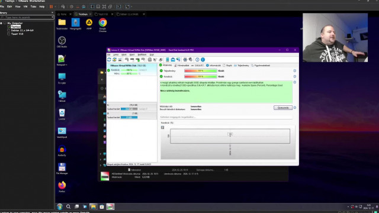Select Teszt V18 in Library tree
This screenshot has height=213, width=379.
pyautogui.click(x=17, y=34)
